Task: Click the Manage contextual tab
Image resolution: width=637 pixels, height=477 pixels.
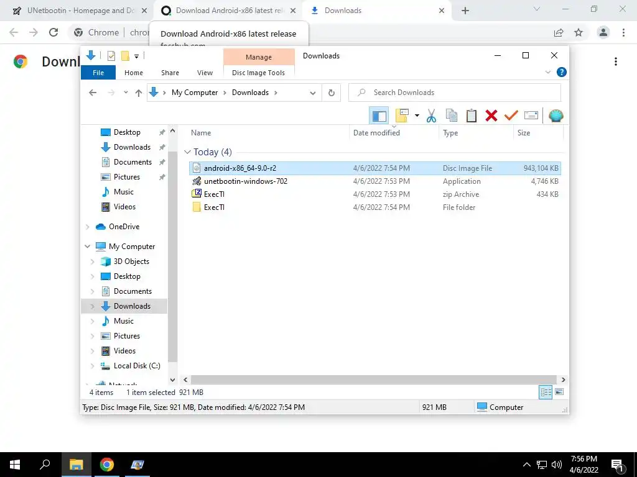Action: (x=258, y=57)
